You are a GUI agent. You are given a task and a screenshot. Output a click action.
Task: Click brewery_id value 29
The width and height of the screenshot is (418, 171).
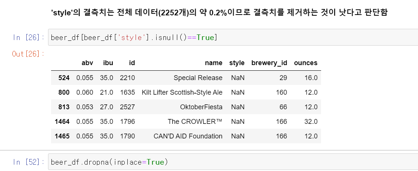click(284, 78)
